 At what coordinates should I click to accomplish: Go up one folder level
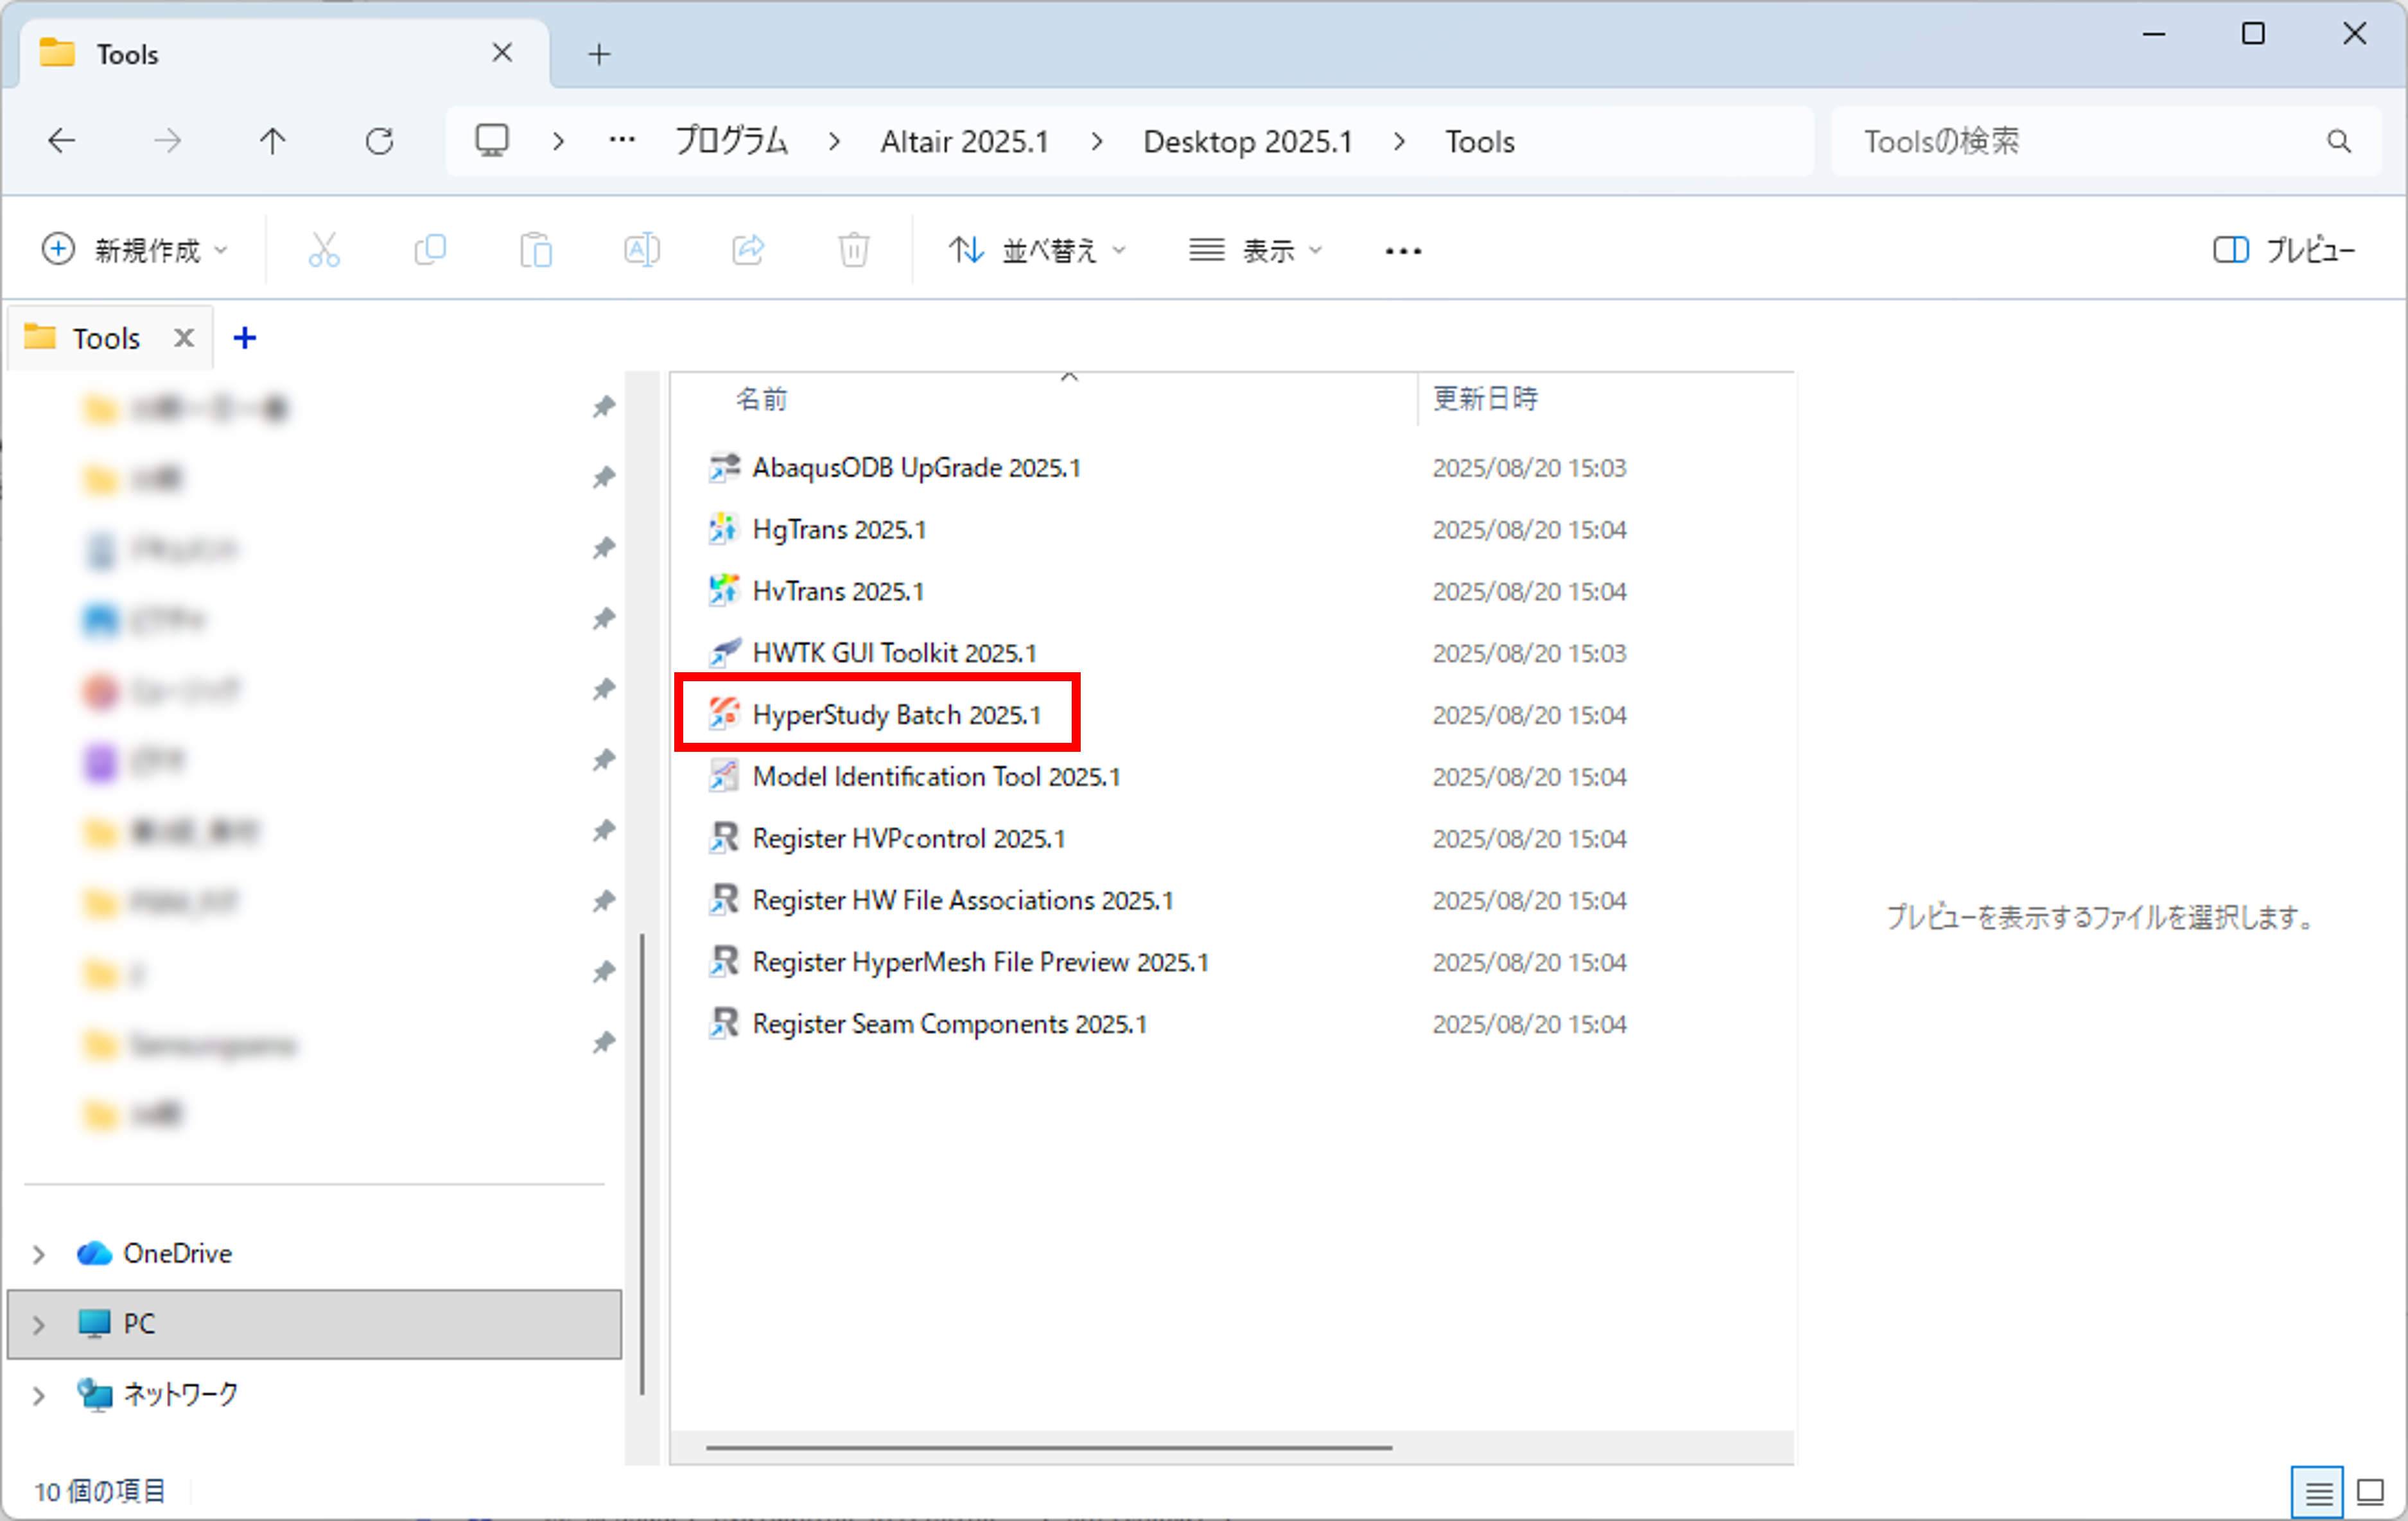pyautogui.click(x=272, y=141)
